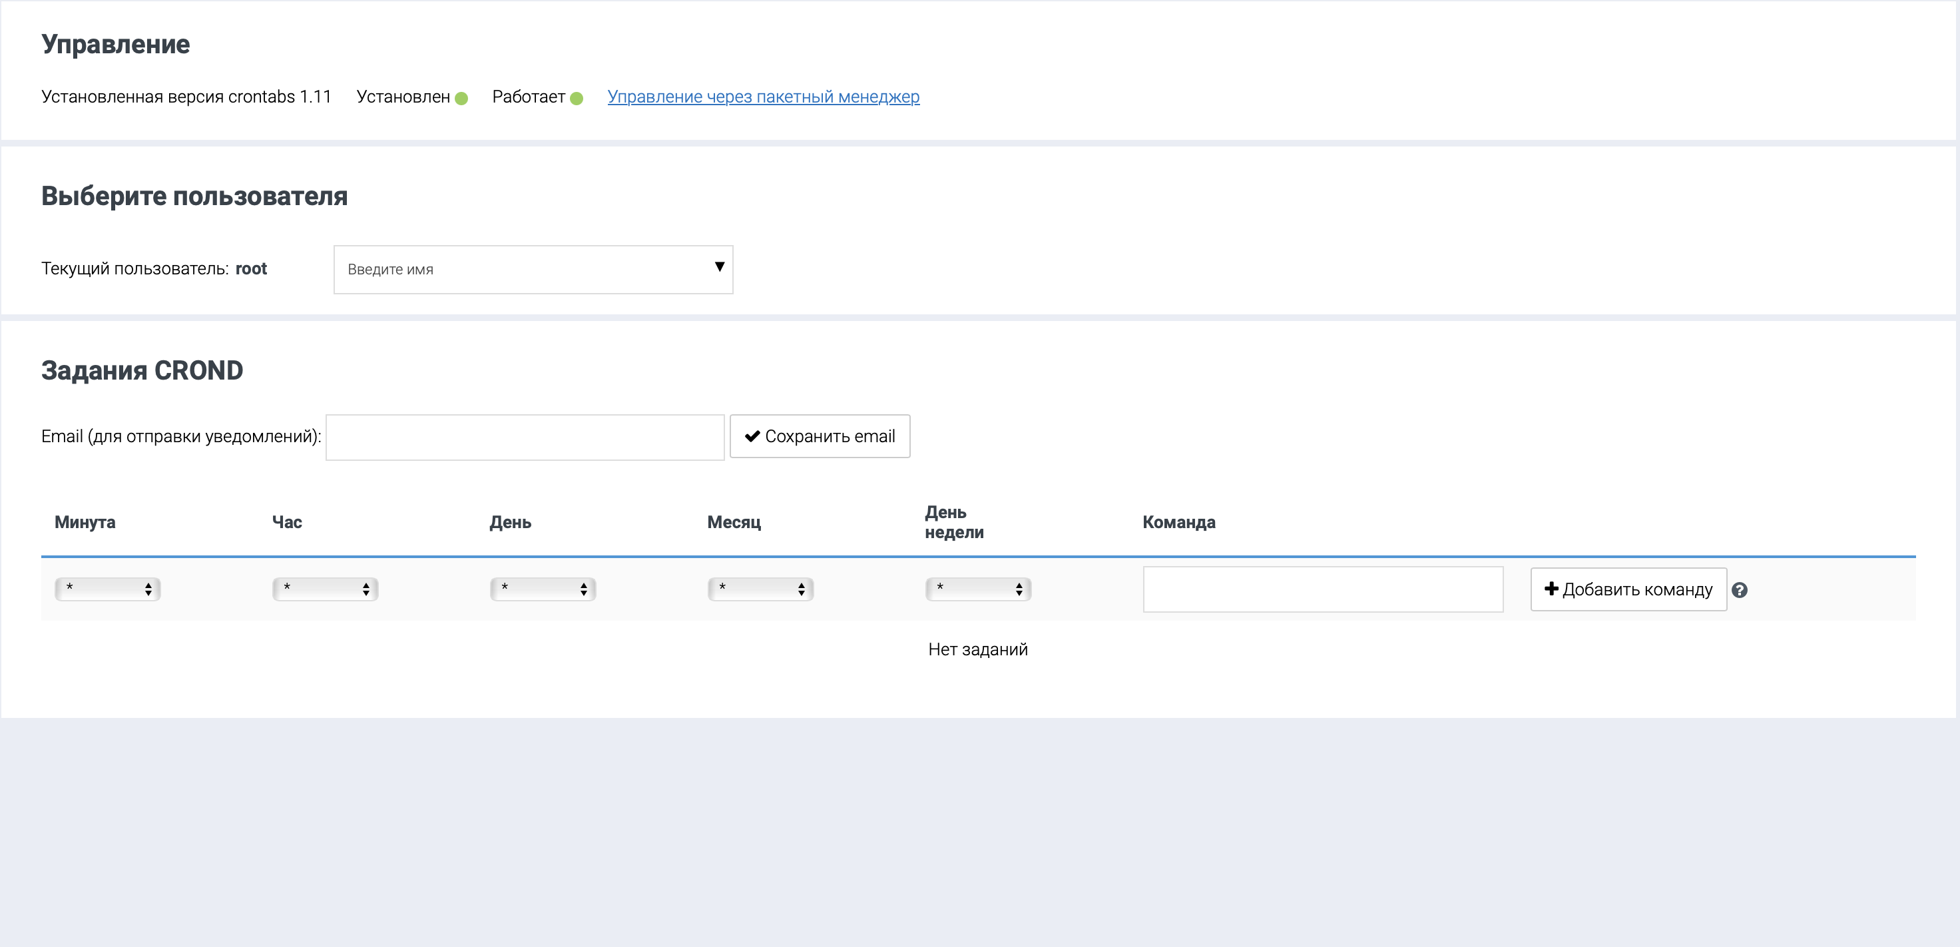This screenshot has width=1960, height=947.
Task: Expand the Введите имя user combo box
Action: click(525, 270)
